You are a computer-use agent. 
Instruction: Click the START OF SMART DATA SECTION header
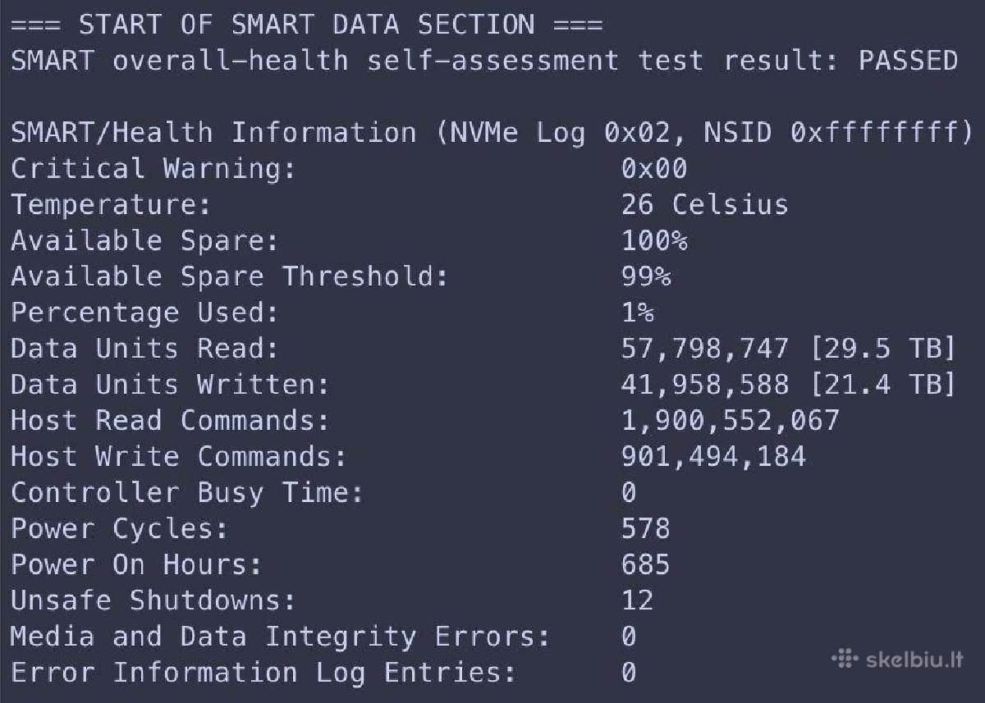point(307,25)
